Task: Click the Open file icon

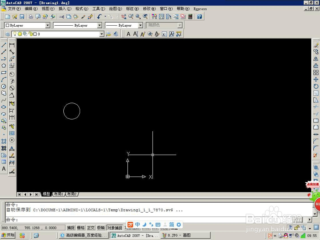Action: click(x=15, y=17)
